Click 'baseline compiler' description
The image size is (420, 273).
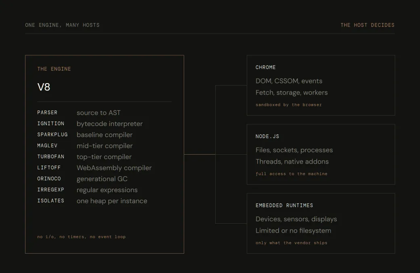click(105, 135)
